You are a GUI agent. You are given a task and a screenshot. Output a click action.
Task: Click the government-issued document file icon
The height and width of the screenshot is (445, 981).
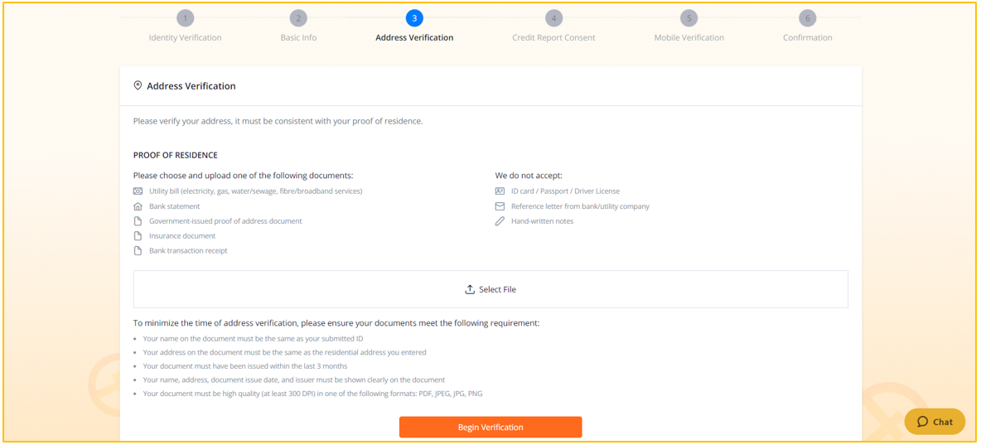(x=138, y=221)
